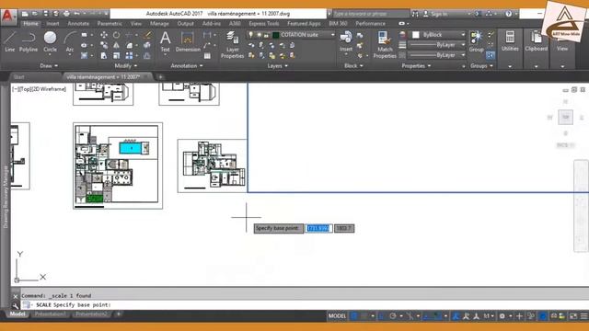This screenshot has width=589, height=331.
Task: Open the Help question mark icon
Action: tap(508, 14)
